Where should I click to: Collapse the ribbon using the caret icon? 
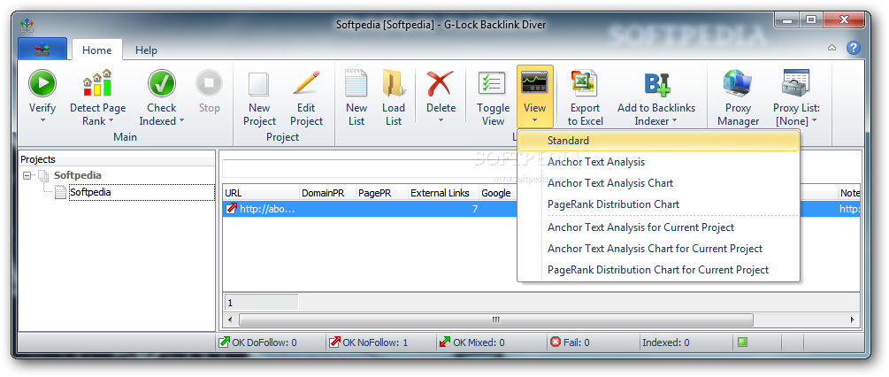click(x=832, y=48)
